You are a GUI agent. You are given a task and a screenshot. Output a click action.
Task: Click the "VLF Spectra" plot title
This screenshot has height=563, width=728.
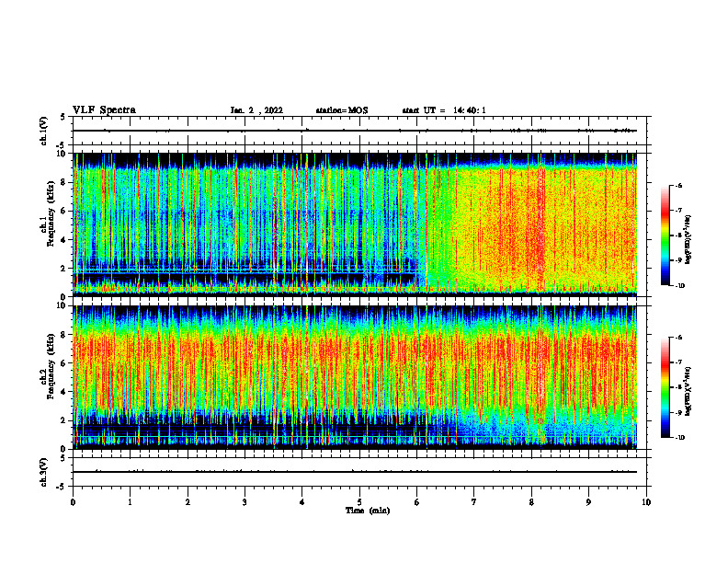point(104,110)
